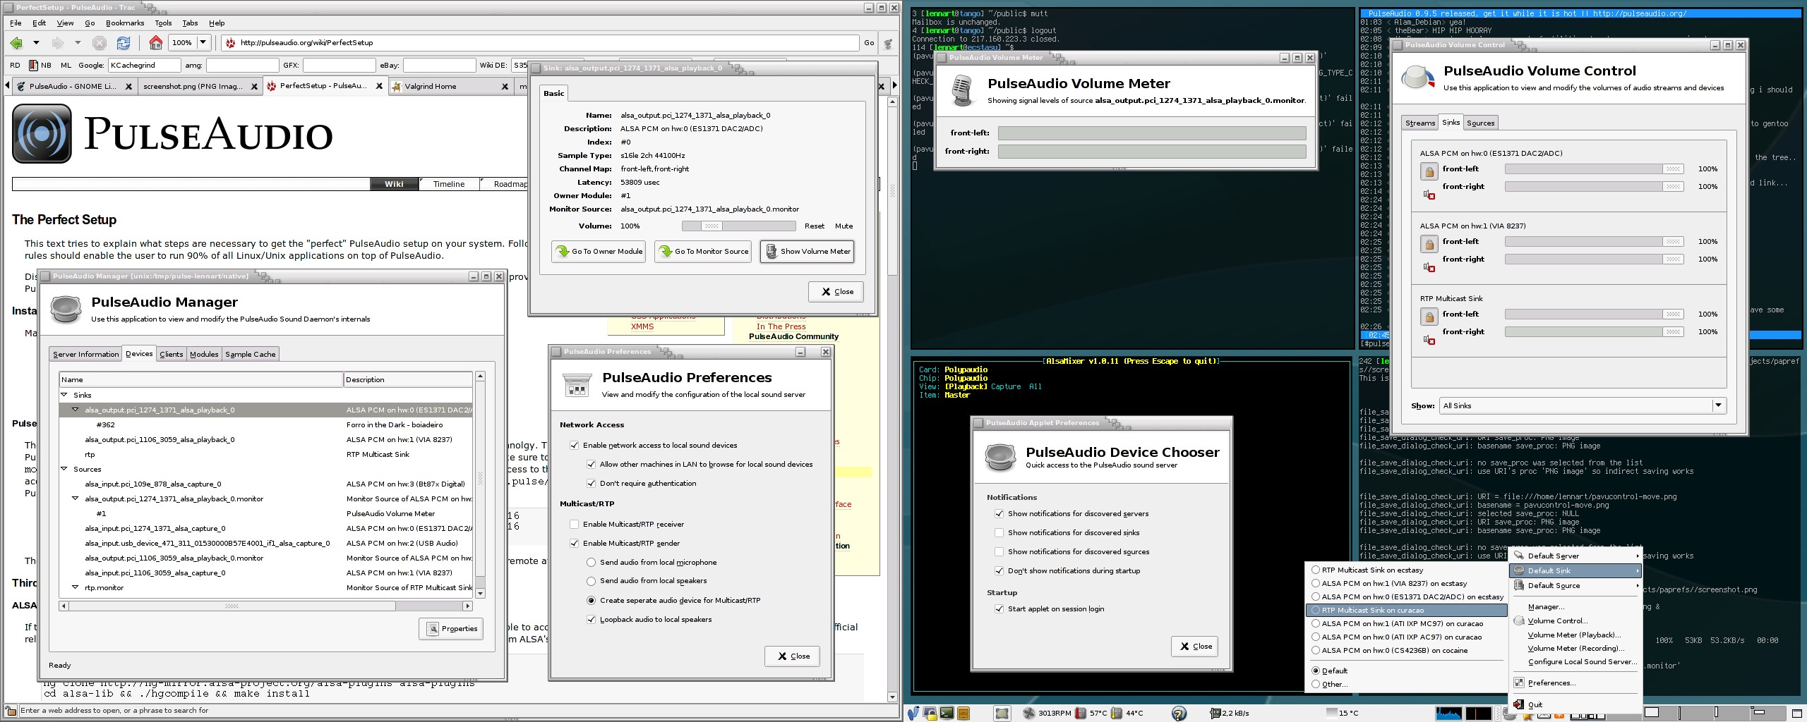Close the Valgrind Home browser tab
This screenshot has width=1807, height=722.
504,87
